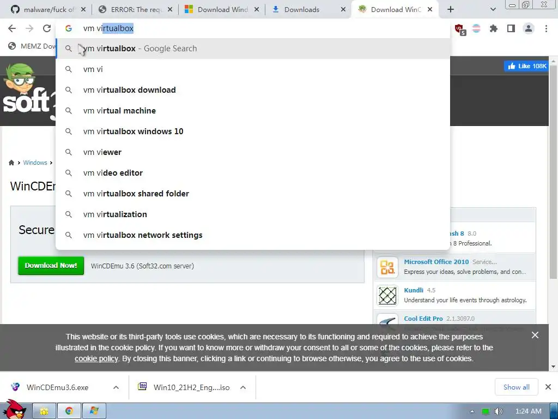Screen dimensions: 558x419
Task: Open the Kundli software link
Action: pos(414,290)
